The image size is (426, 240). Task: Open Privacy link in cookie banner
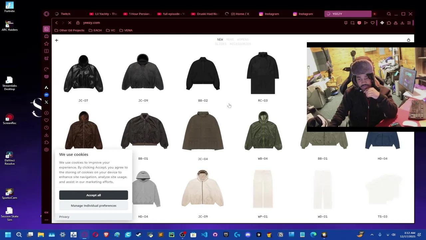pos(64,217)
